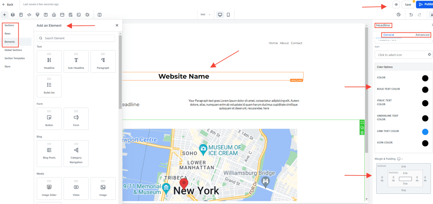Select the Headline element tile

pos(49,61)
